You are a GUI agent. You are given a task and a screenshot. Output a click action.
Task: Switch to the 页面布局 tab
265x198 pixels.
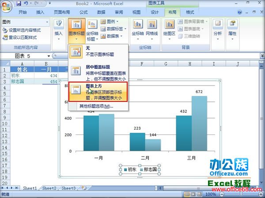point(62,12)
